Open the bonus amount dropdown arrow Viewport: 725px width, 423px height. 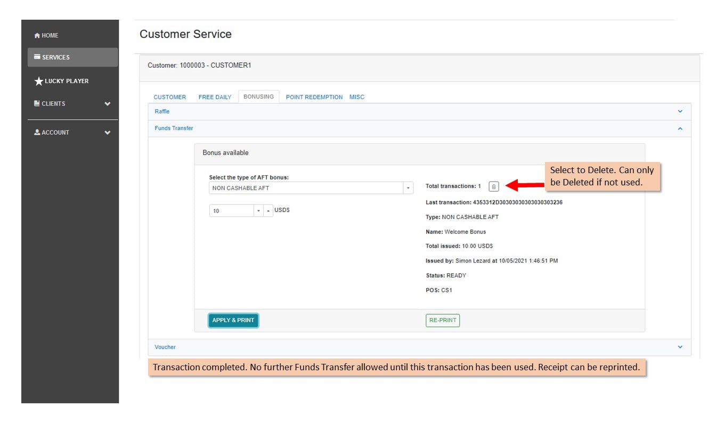pyautogui.click(x=258, y=211)
